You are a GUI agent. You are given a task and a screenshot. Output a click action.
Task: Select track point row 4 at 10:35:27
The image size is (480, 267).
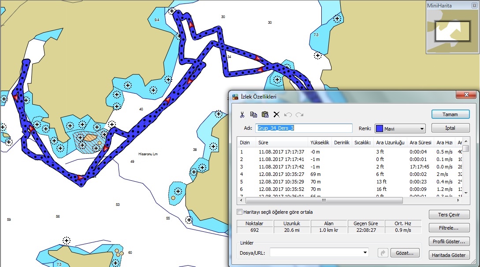350,174
